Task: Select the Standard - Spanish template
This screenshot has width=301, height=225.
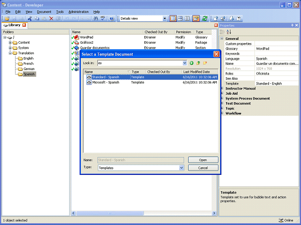Action: (150, 77)
